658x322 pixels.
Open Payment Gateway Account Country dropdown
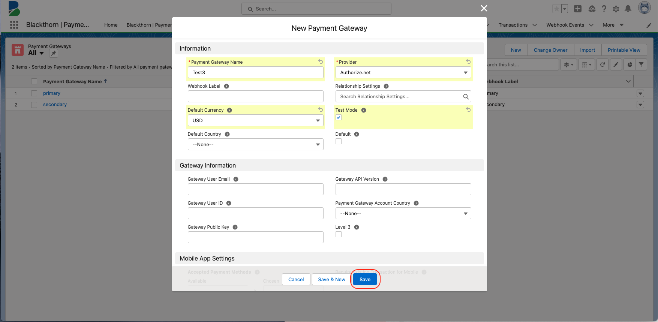[x=403, y=213]
